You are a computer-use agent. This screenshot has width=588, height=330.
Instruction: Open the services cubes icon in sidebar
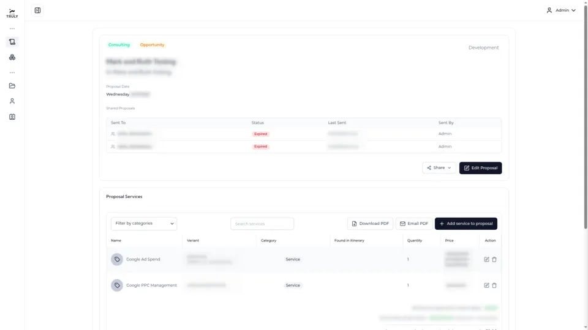click(12, 57)
